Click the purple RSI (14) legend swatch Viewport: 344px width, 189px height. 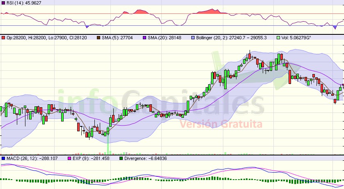3,3
